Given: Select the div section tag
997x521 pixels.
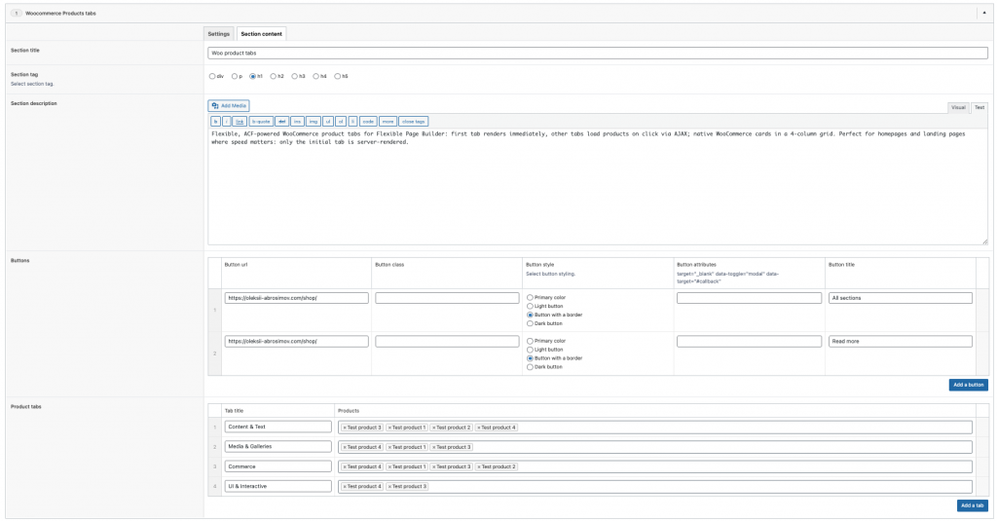Looking at the screenshot, I should click(212, 76).
